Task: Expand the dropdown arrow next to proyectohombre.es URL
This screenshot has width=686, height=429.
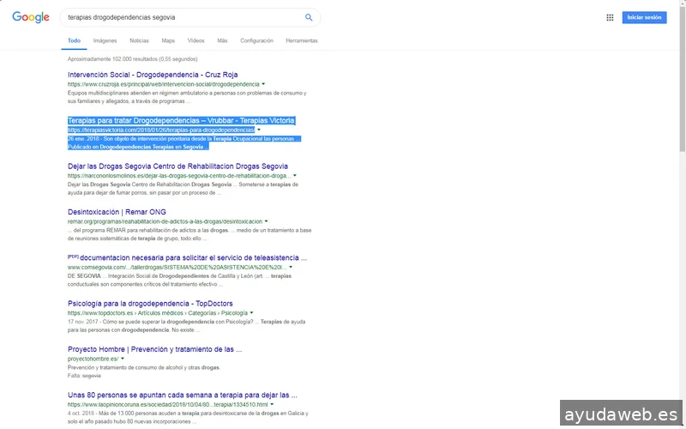Action: pyautogui.click(x=123, y=359)
